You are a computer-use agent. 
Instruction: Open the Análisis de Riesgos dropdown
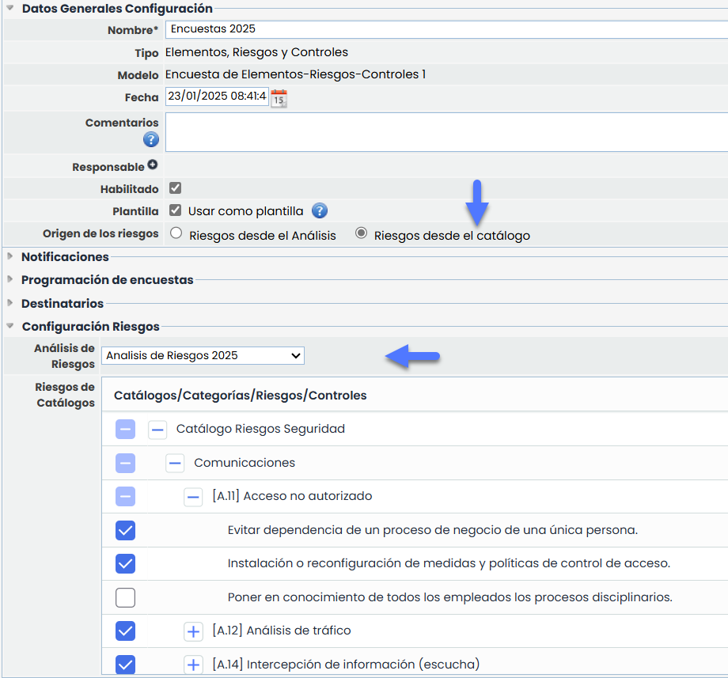point(203,356)
